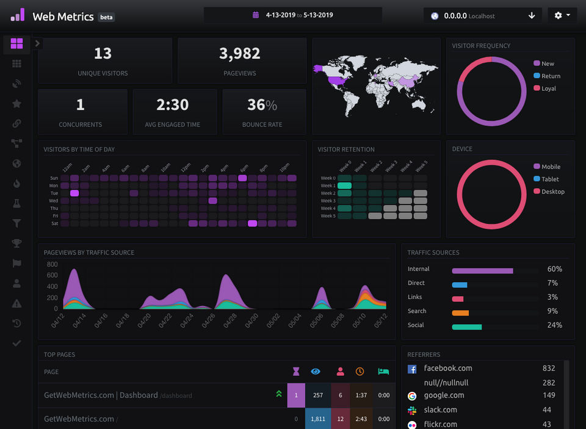Screen dimensions: 586x429
Task: Click the 257 pageviews cell
Action: [317, 395]
